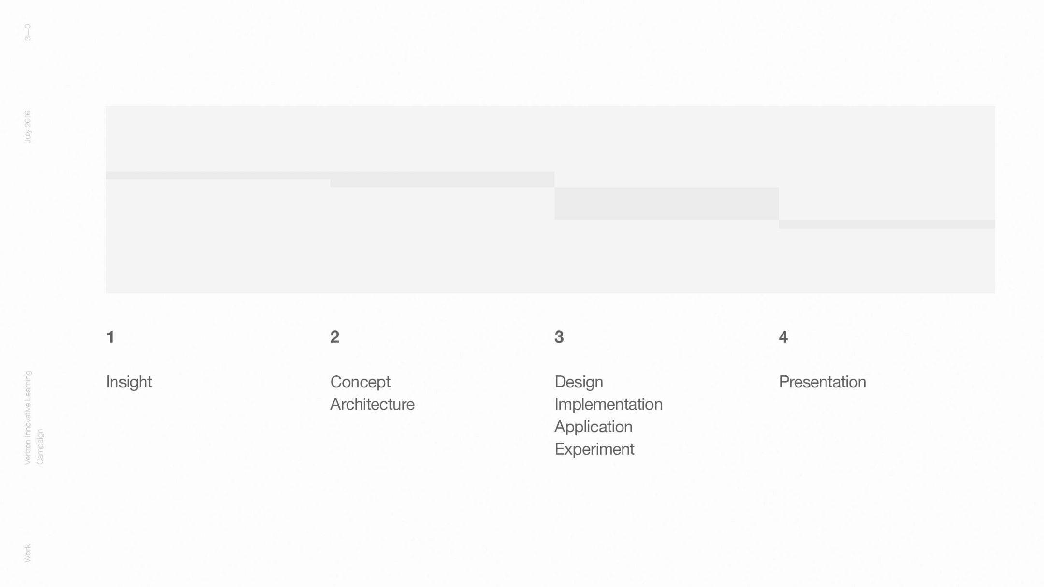
Task: Click the phase number 3 heading
Action: tap(559, 337)
